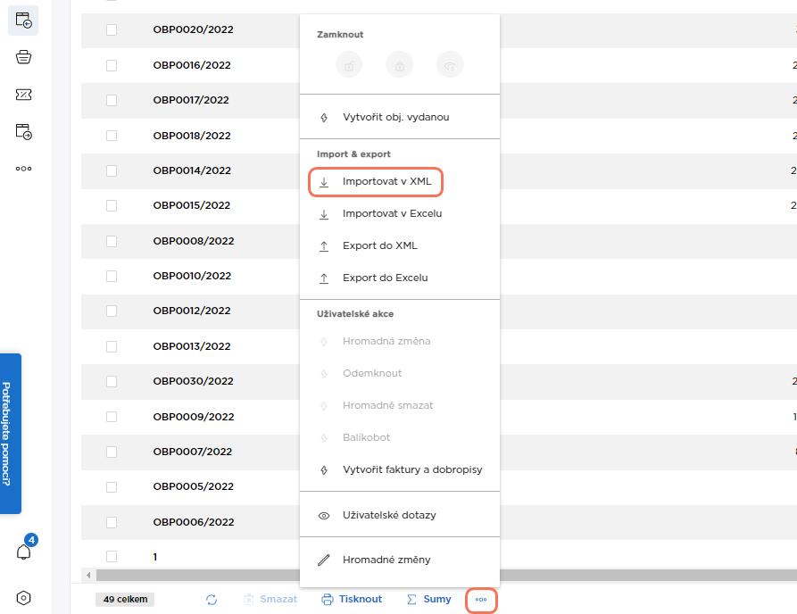Click the sigma icon next to Sumy
The image size is (797, 614).
[411, 600]
